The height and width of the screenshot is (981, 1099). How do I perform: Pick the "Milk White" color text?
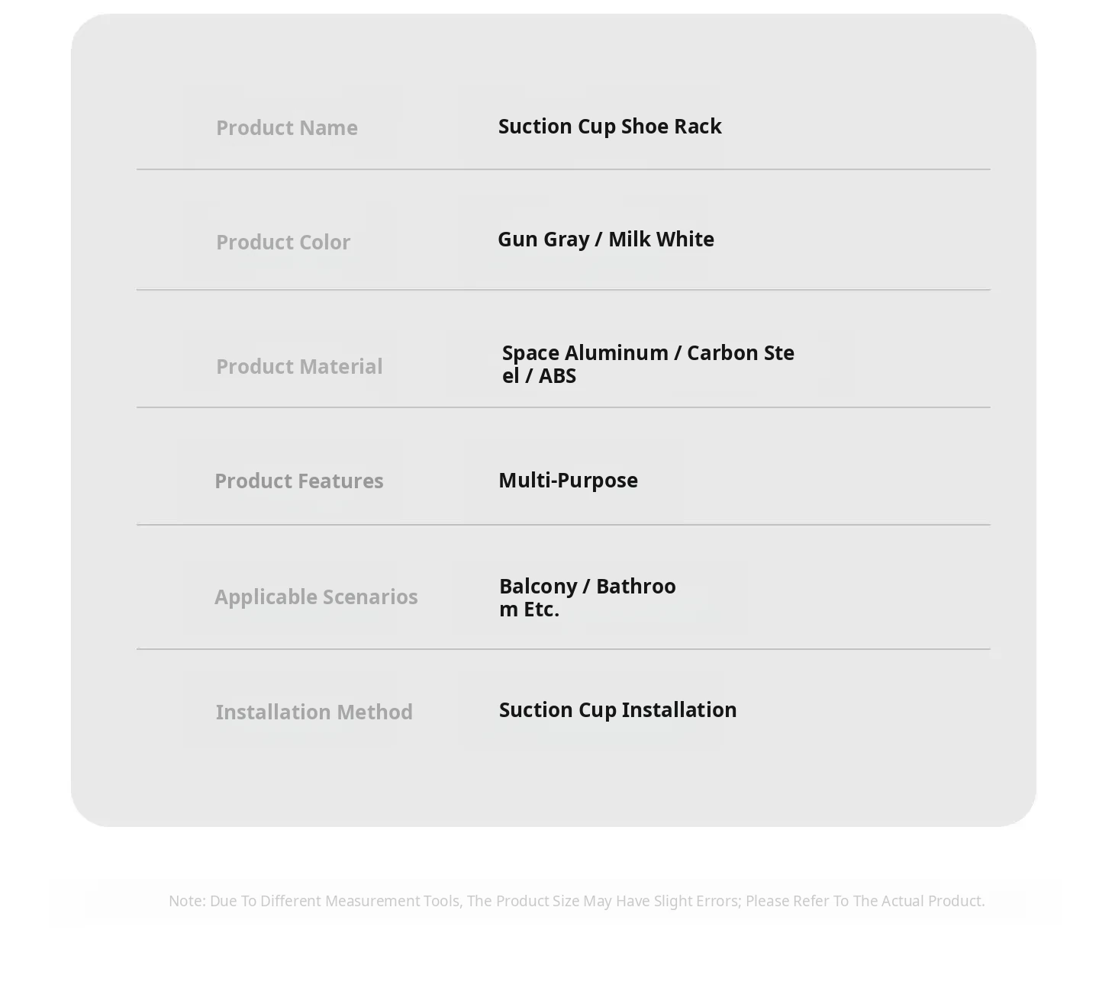661,240
